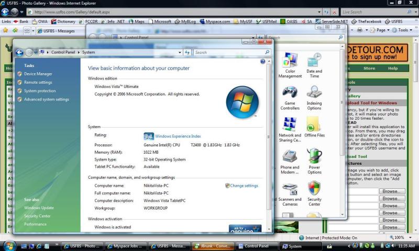Viewport: 419px width, 251px height.
Task: Open Performance under See also
Action: tap(35, 224)
